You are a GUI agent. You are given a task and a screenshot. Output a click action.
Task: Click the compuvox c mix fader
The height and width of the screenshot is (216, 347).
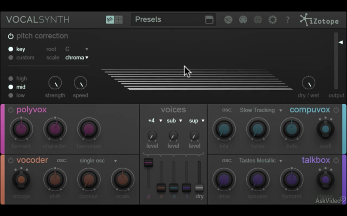point(174,188)
